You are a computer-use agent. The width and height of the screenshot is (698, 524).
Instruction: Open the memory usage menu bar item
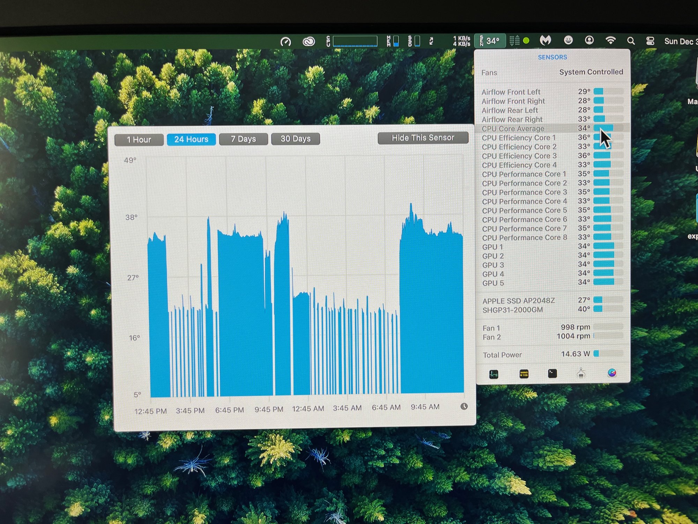coord(393,41)
